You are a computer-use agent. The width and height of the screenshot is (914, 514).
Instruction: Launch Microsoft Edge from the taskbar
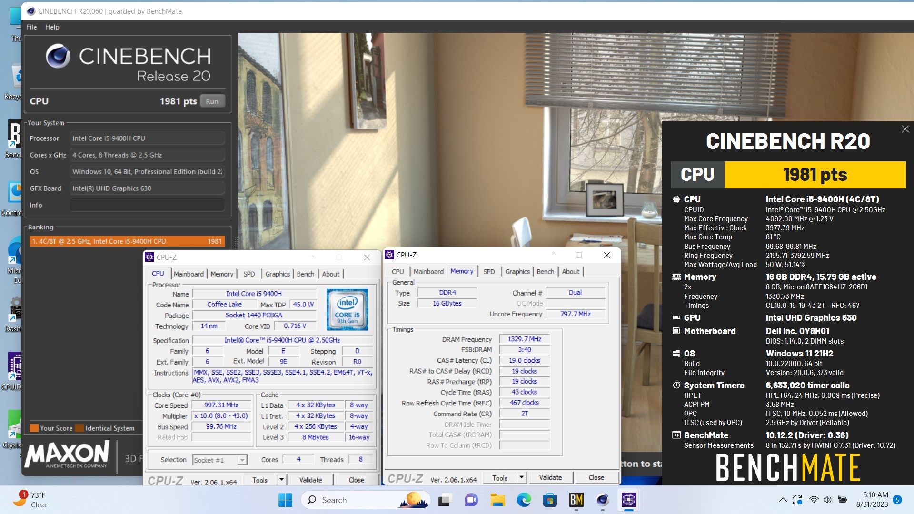point(524,500)
